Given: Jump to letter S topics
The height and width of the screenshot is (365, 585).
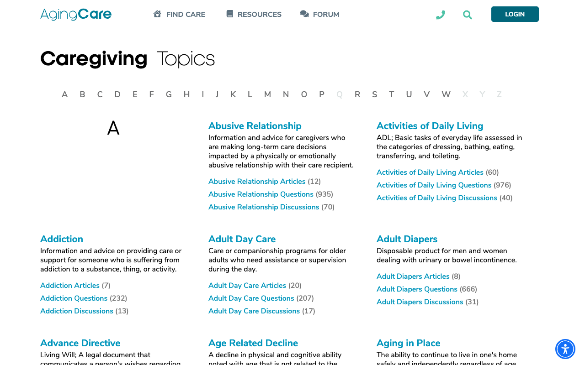Looking at the screenshot, I should click(375, 94).
